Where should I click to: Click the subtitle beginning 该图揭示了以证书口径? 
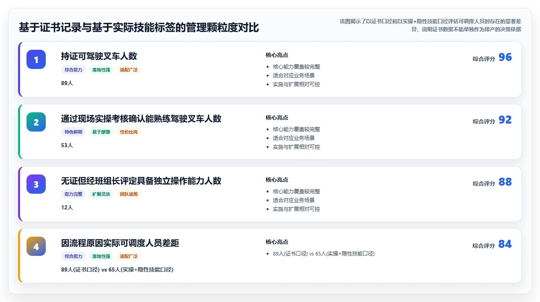[430, 25]
